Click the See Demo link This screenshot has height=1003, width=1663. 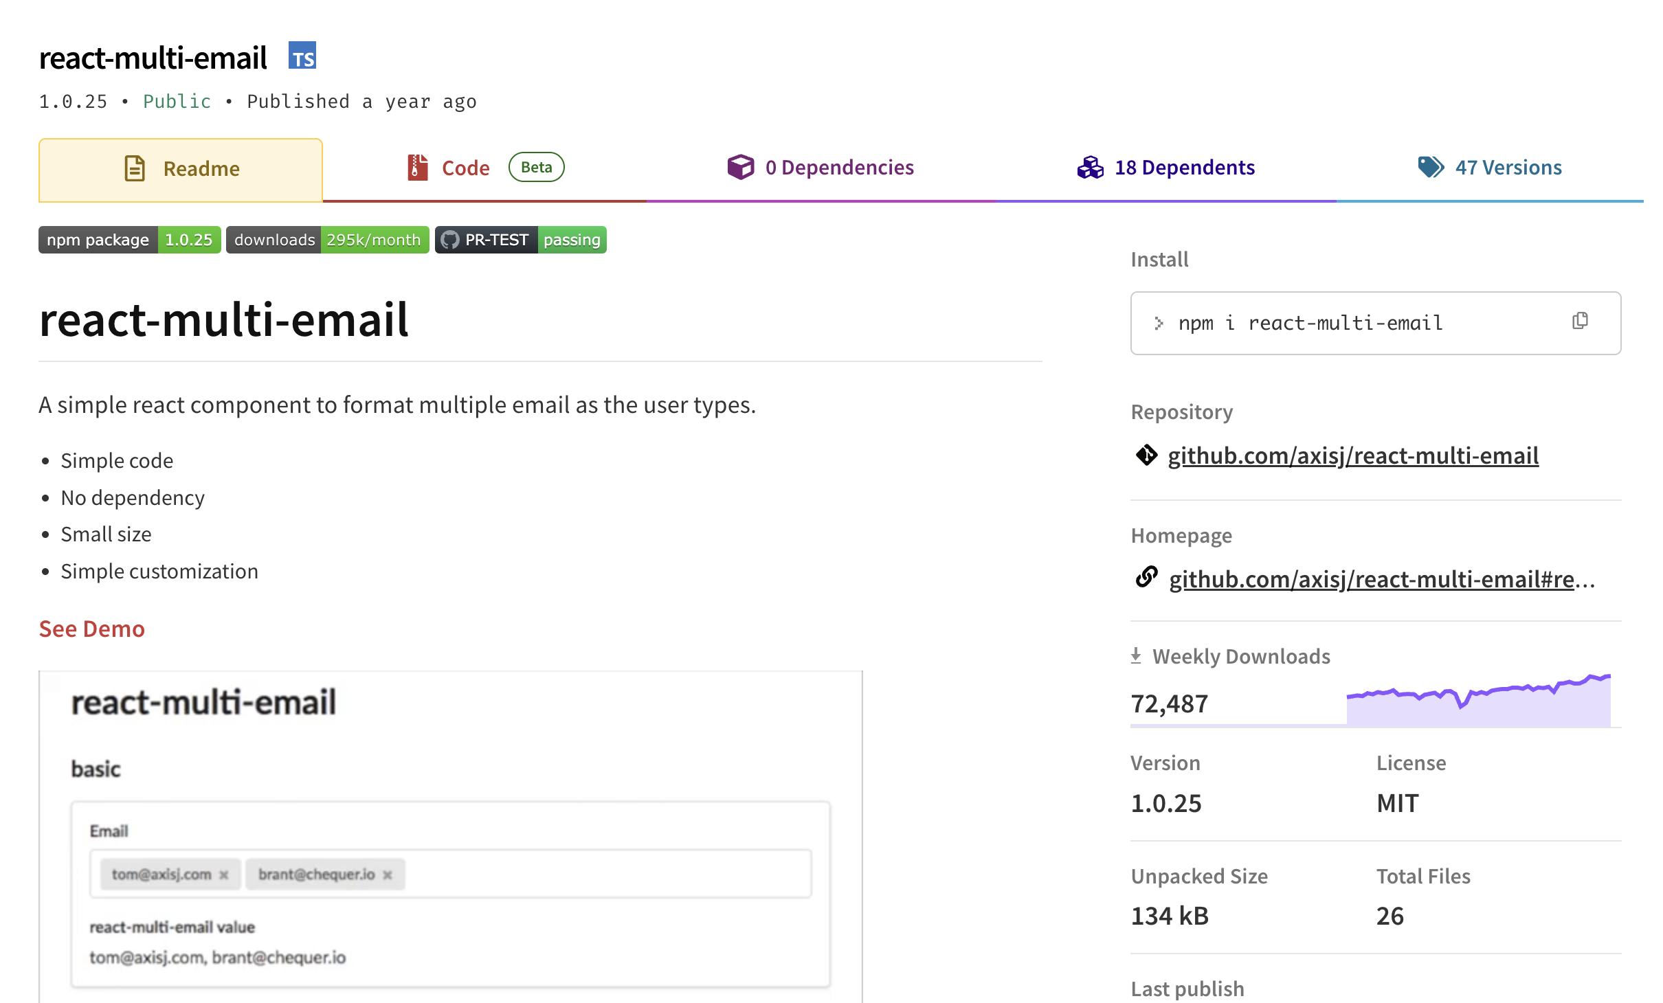pos(91,629)
